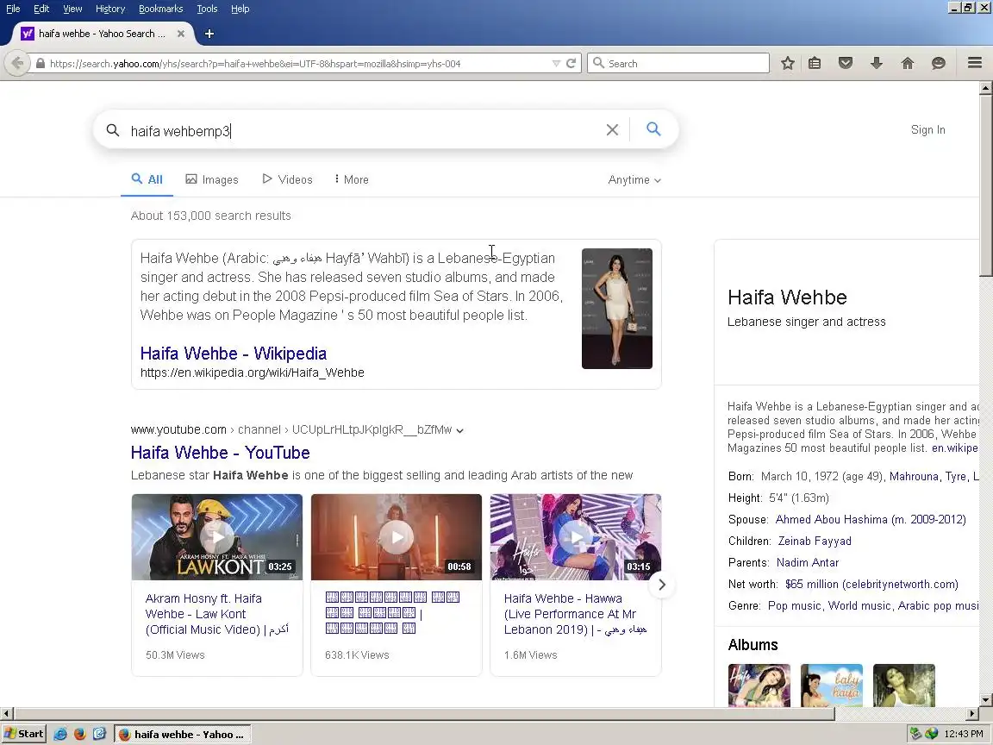The height and width of the screenshot is (745, 993).
Task: Open Akram Hosny ft. Haifa Wehbe video title
Action: pyautogui.click(x=216, y=614)
